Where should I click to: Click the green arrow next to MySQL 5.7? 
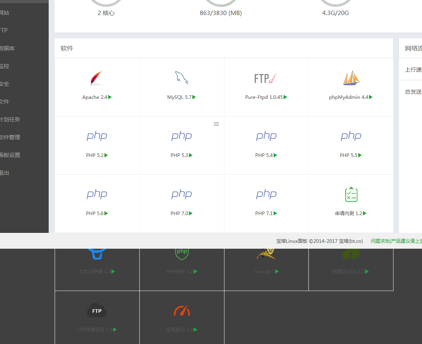[194, 97]
